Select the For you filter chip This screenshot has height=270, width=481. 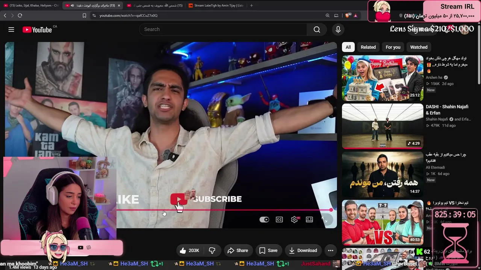click(393, 47)
